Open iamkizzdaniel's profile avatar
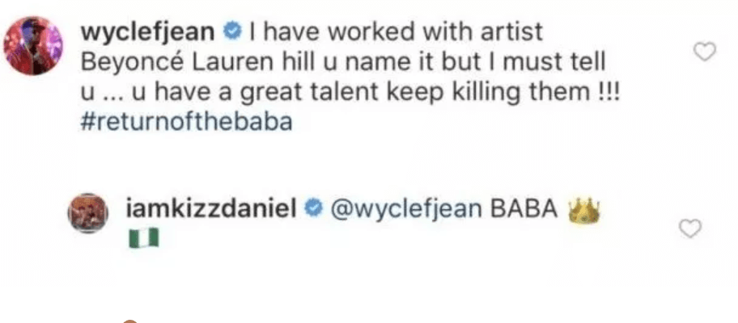Image resolution: width=738 pixels, height=323 pixels. [x=88, y=212]
